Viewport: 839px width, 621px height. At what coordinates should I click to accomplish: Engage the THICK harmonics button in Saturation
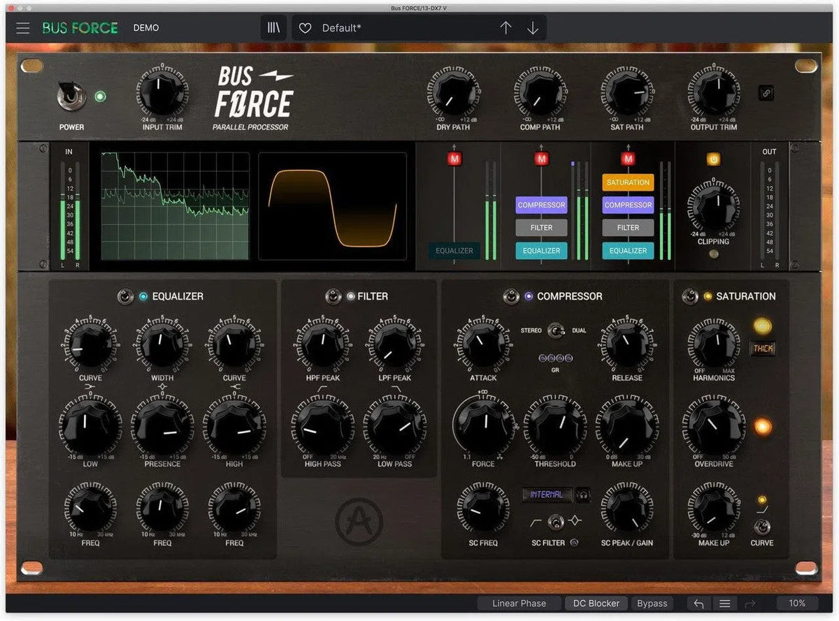point(763,349)
